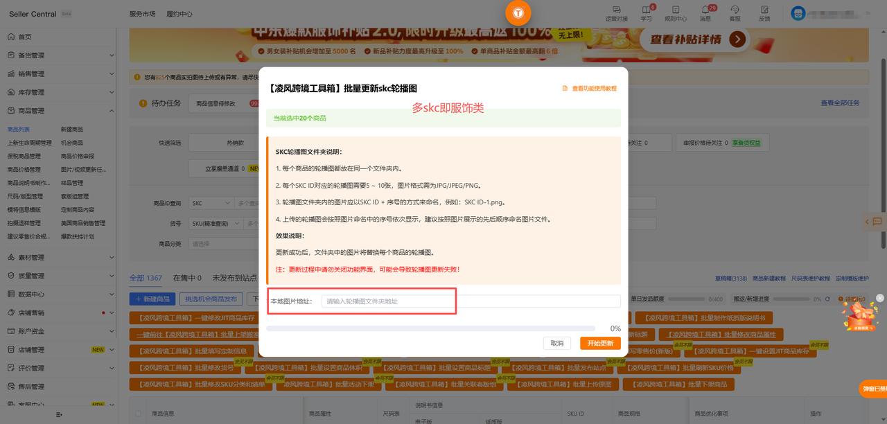This screenshot has height=424, width=887.
Task: Click the document icon beside 查看功能使用教程
Action: pyautogui.click(x=565, y=89)
